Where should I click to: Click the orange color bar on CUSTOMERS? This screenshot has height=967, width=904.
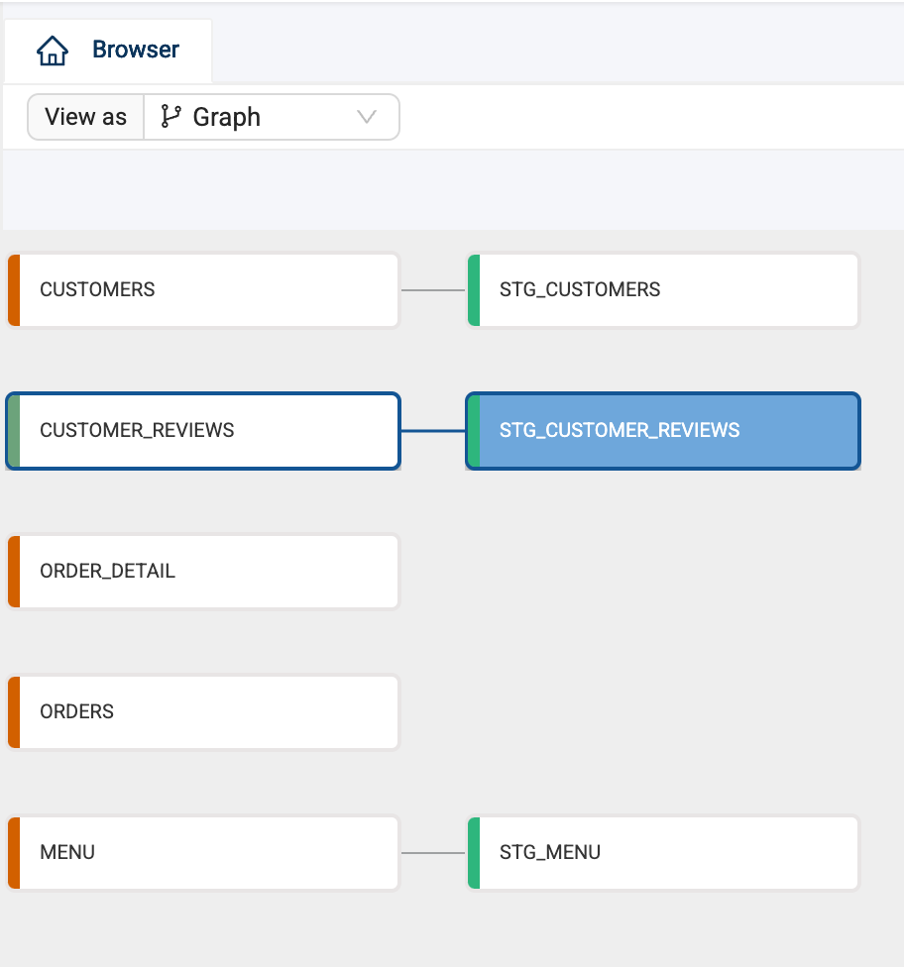tap(14, 290)
